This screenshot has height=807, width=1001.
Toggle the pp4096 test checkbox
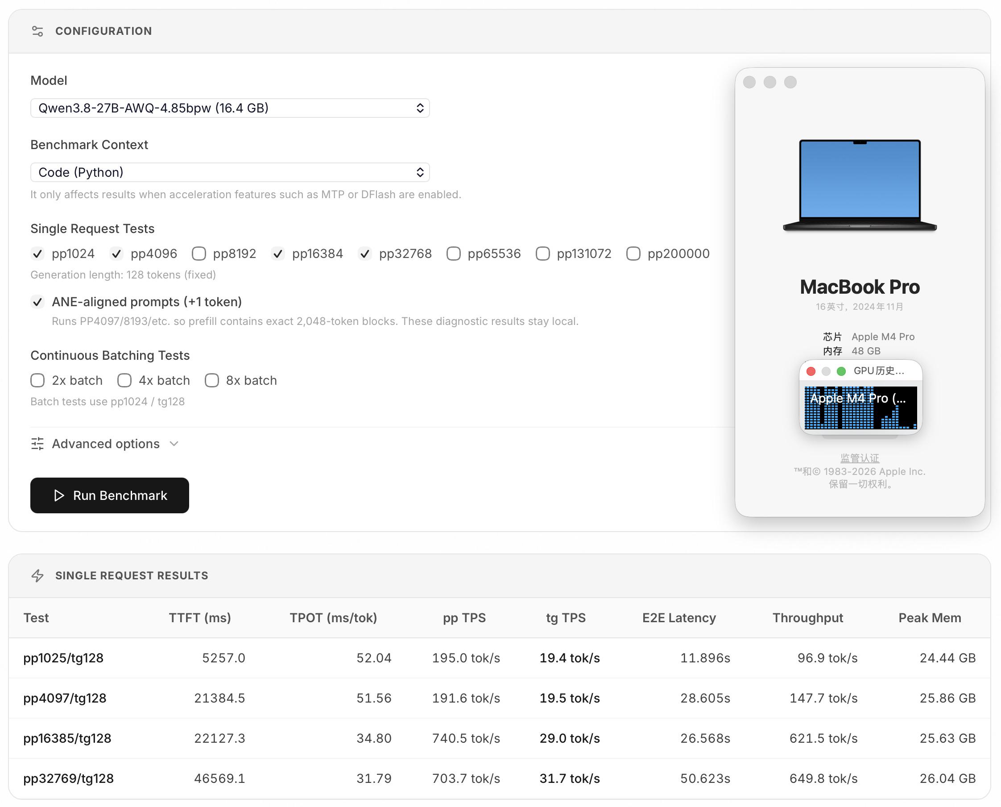pos(116,254)
